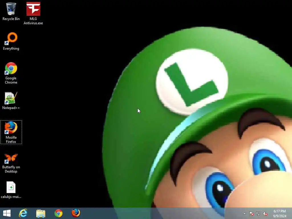Launch Firefox from the taskbar
This screenshot has height=219, width=292.
coord(76,213)
